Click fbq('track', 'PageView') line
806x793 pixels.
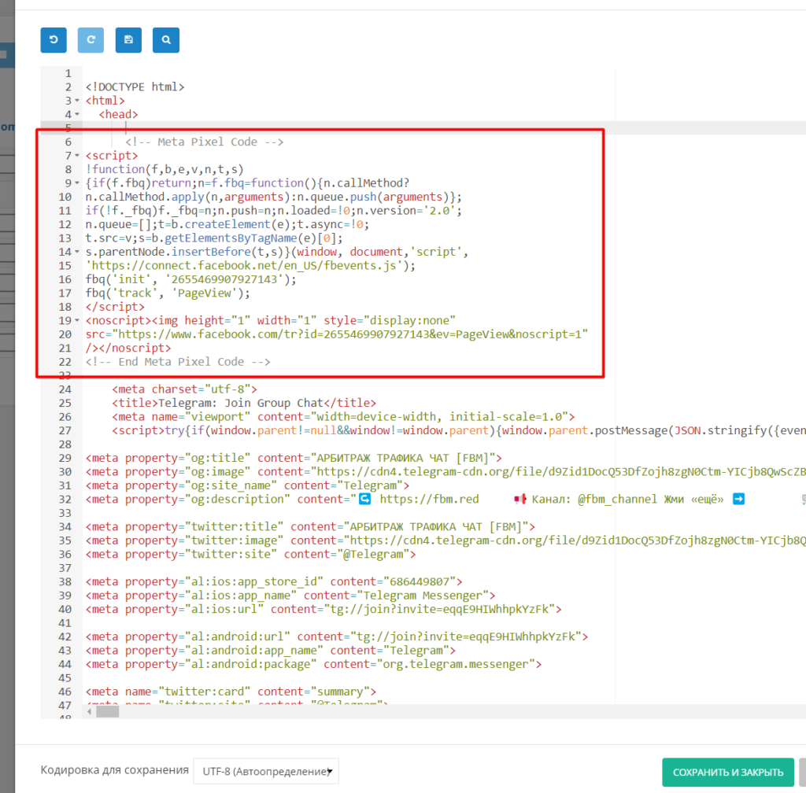(x=168, y=293)
